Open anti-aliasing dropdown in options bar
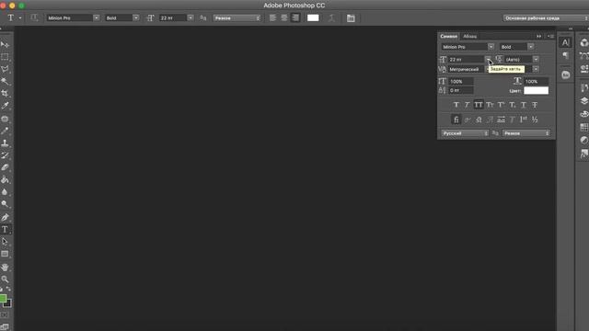589x331 pixels. click(x=237, y=18)
